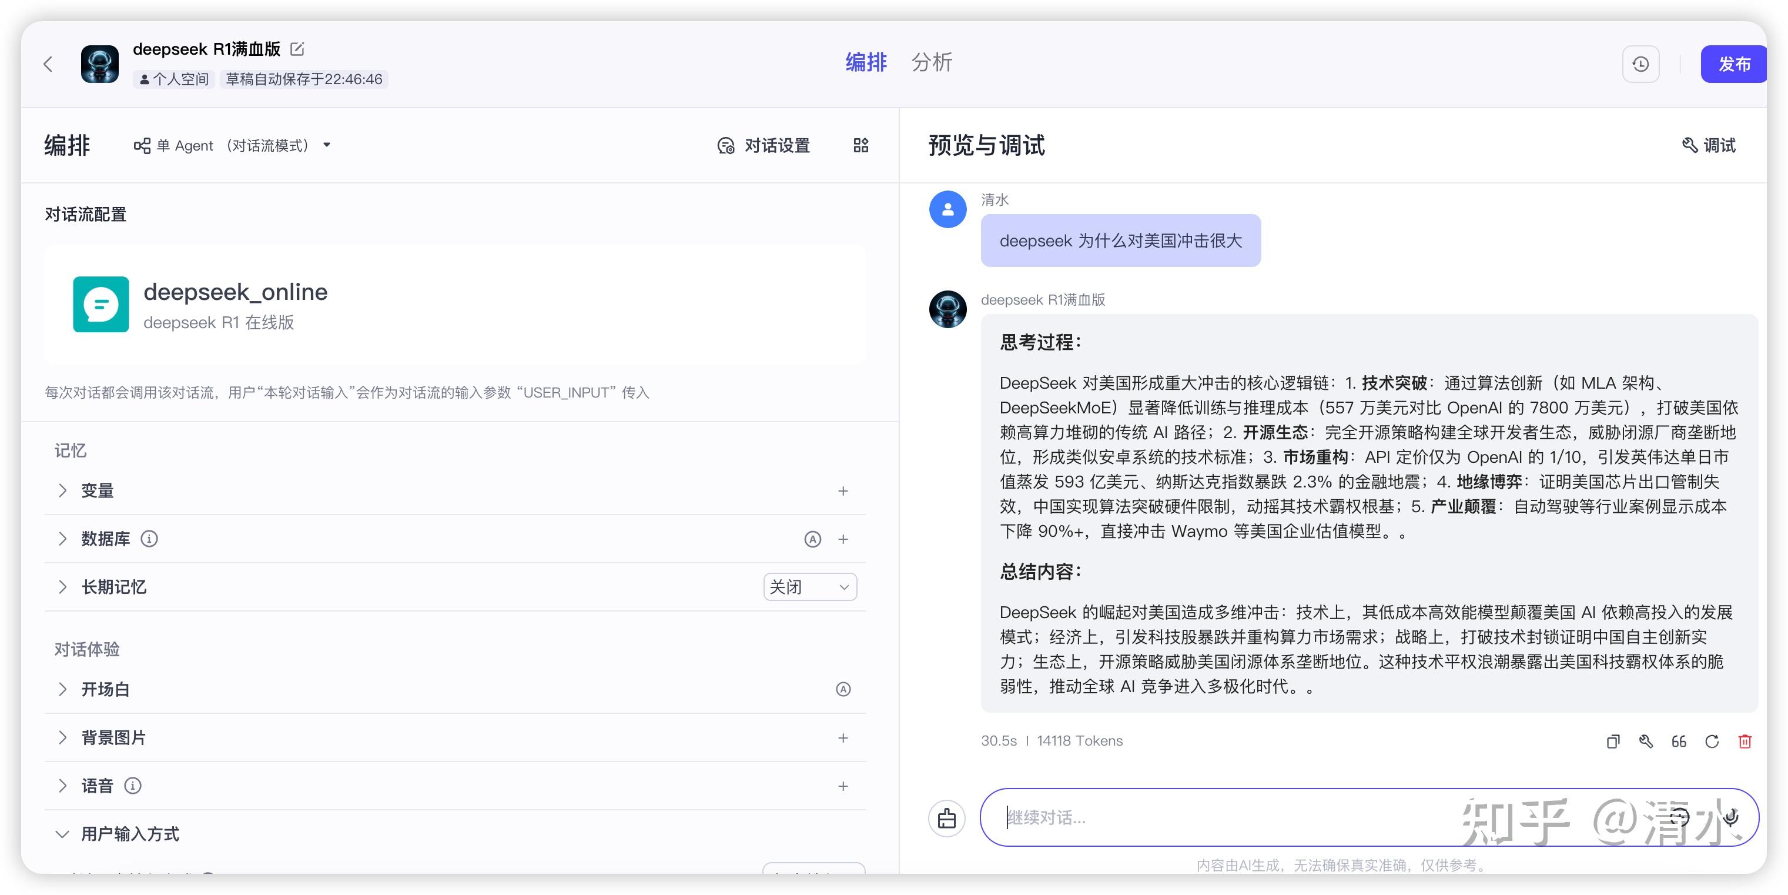
Task: Click the 草稿自动保存于22:46:46 status text
Action: click(303, 79)
